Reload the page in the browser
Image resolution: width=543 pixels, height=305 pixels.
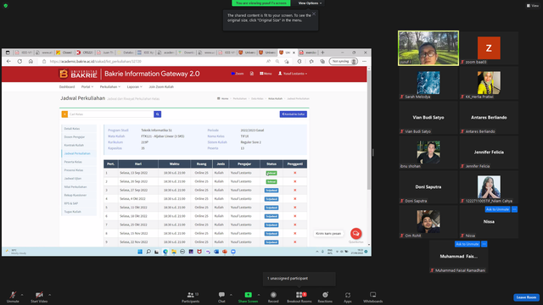tap(20, 61)
